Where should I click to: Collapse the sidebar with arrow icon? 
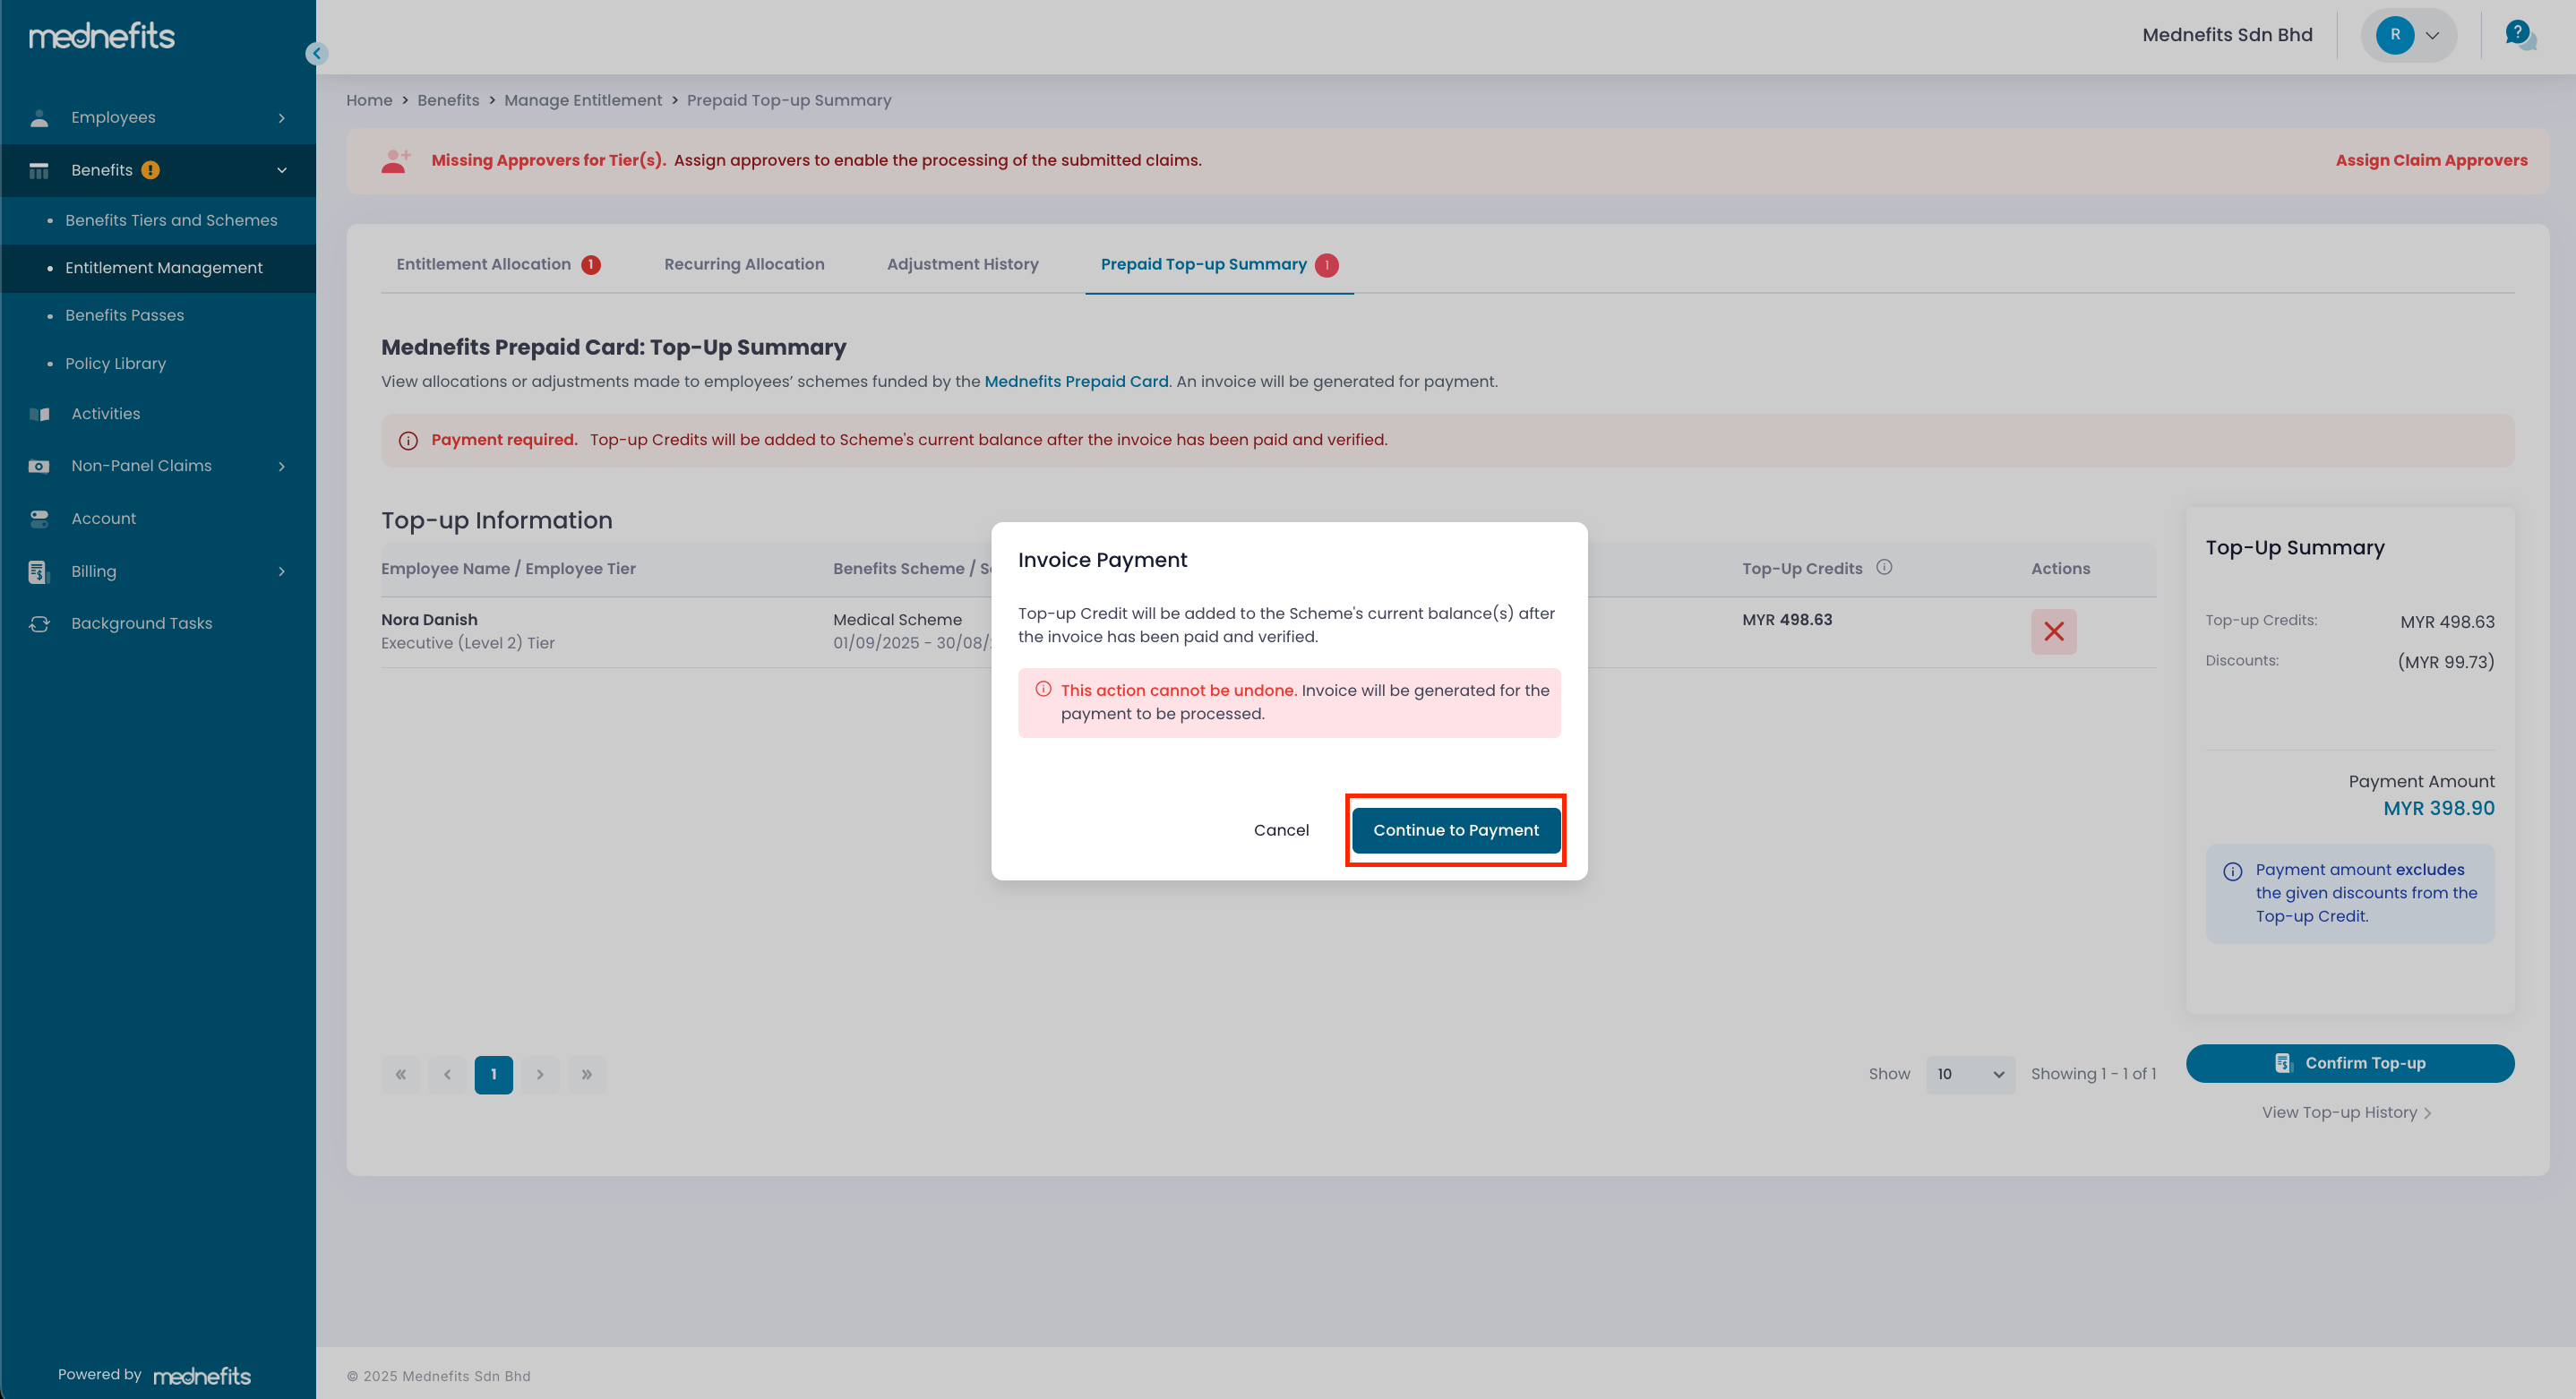click(x=317, y=54)
